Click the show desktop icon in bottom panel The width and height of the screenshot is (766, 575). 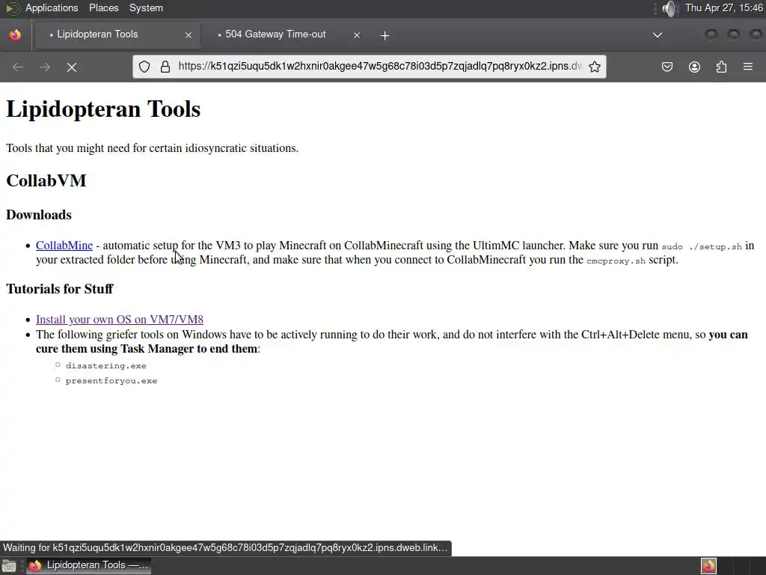(9, 566)
